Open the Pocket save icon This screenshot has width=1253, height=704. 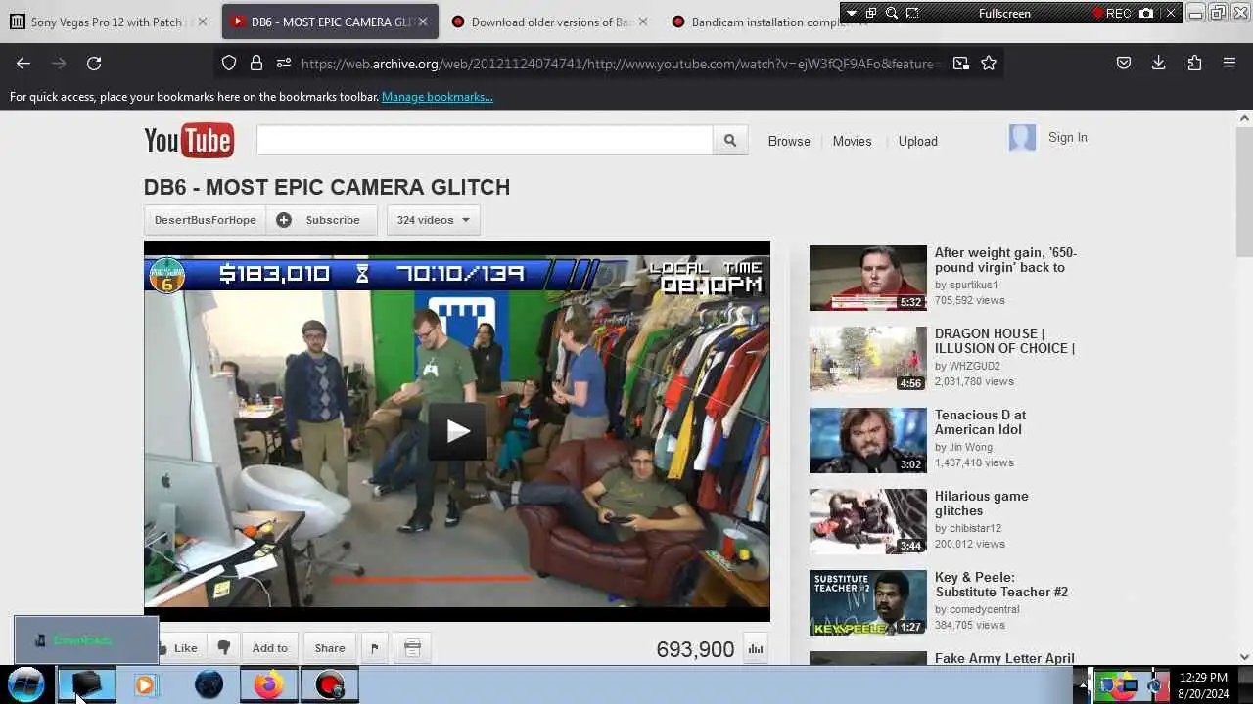click(x=1124, y=63)
